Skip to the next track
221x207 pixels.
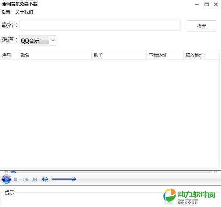click(x=35, y=179)
